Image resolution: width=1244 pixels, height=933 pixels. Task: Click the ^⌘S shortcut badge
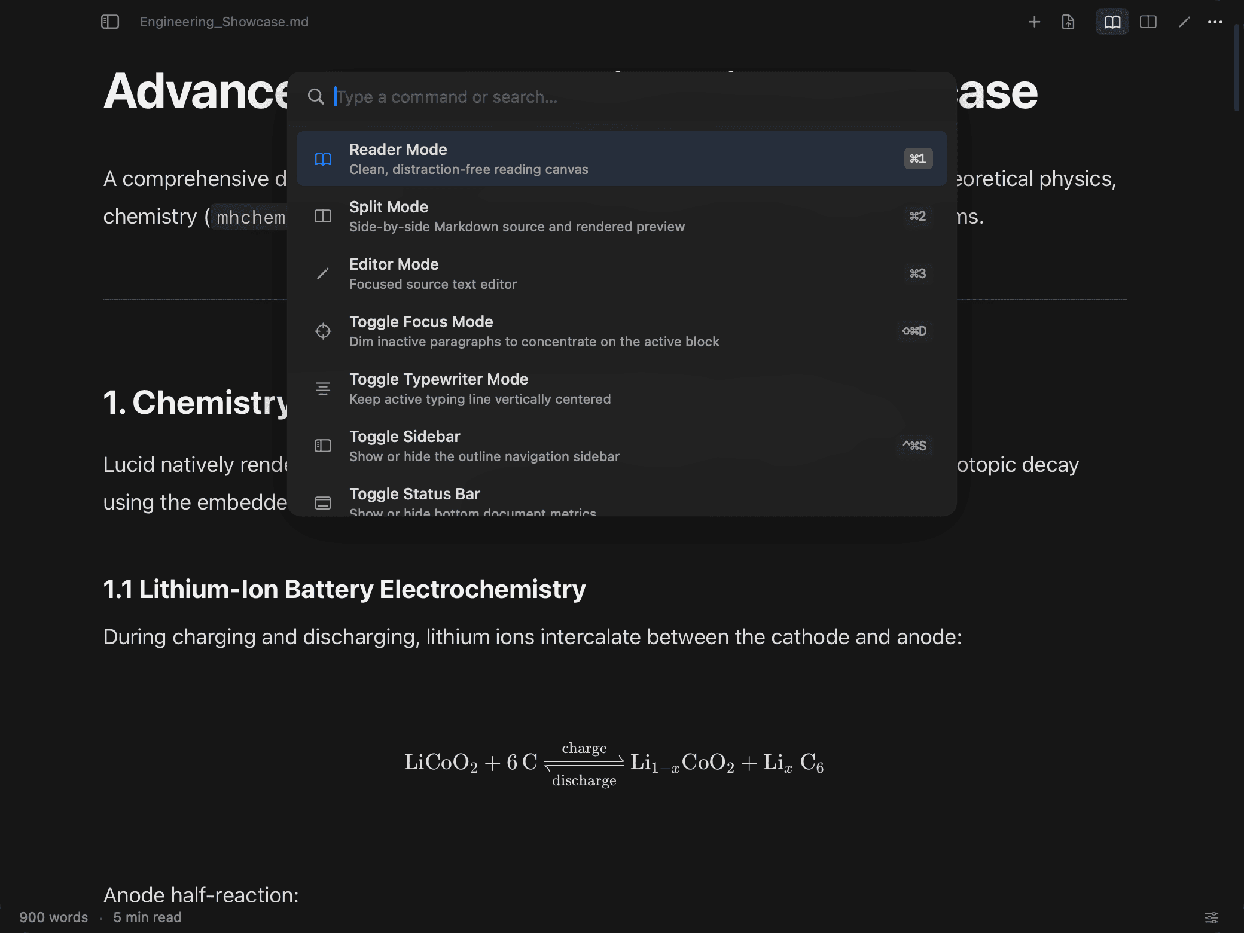914,446
